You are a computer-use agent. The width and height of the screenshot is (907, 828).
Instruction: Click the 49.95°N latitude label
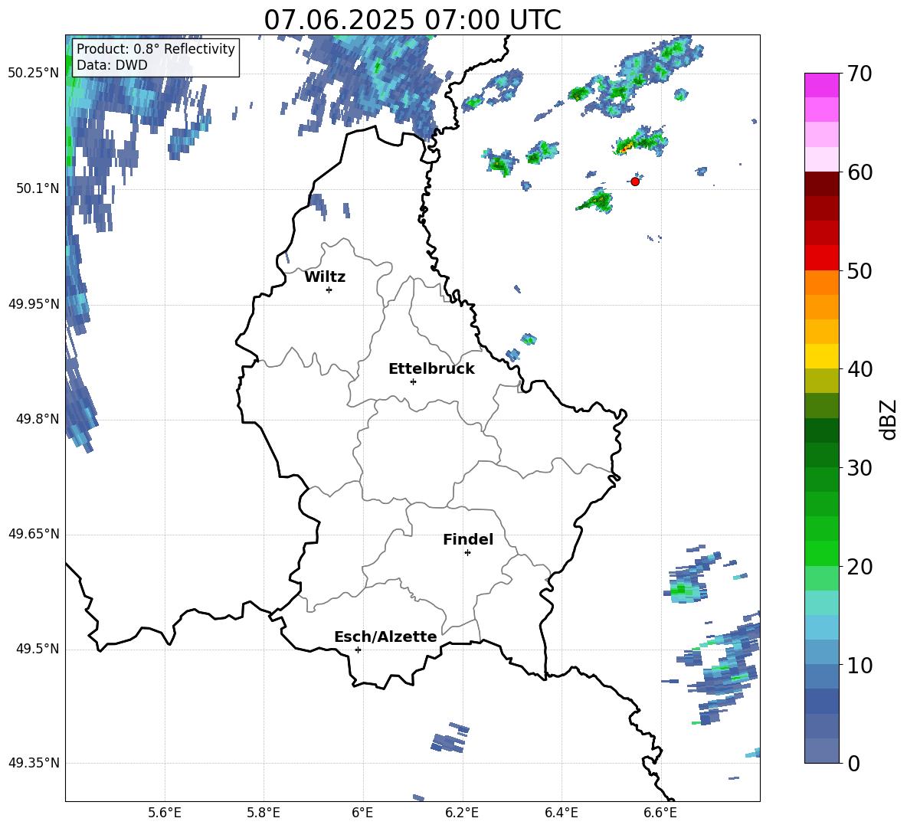pyautogui.click(x=34, y=303)
